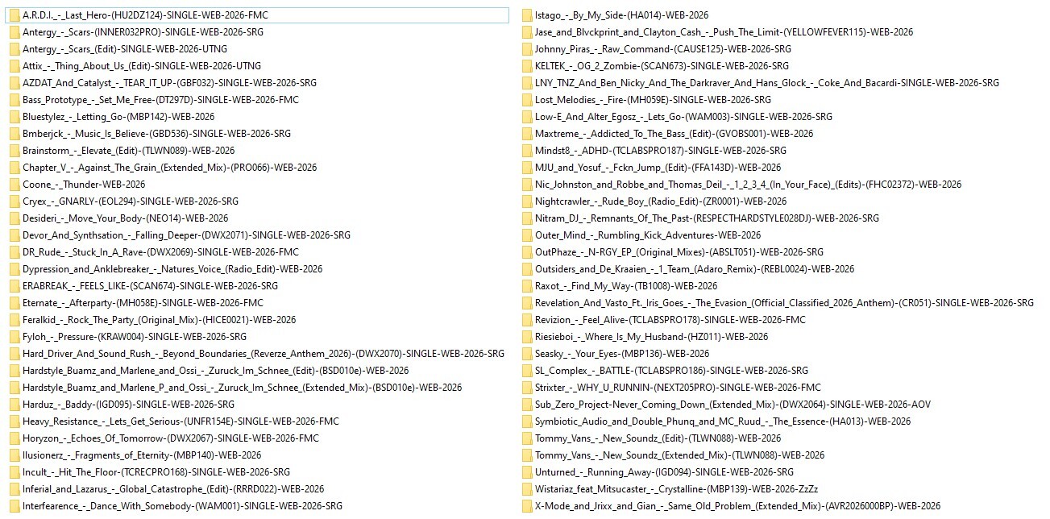Click the folder icon for Unturned Running Away

click(x=526, y=472)
